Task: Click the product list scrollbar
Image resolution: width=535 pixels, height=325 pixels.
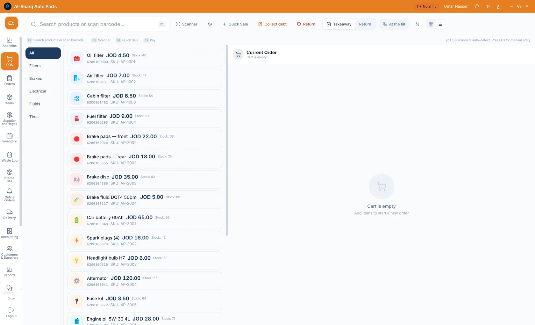Action: (227, 140)
